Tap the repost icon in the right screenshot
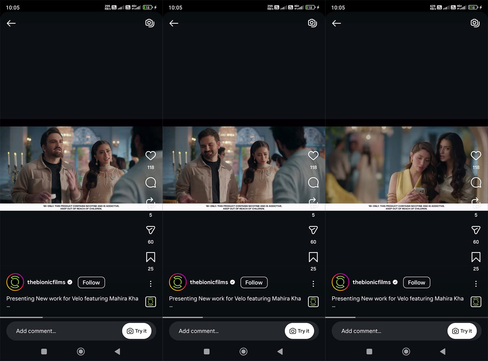488x361 pixels. pos(476,202)
